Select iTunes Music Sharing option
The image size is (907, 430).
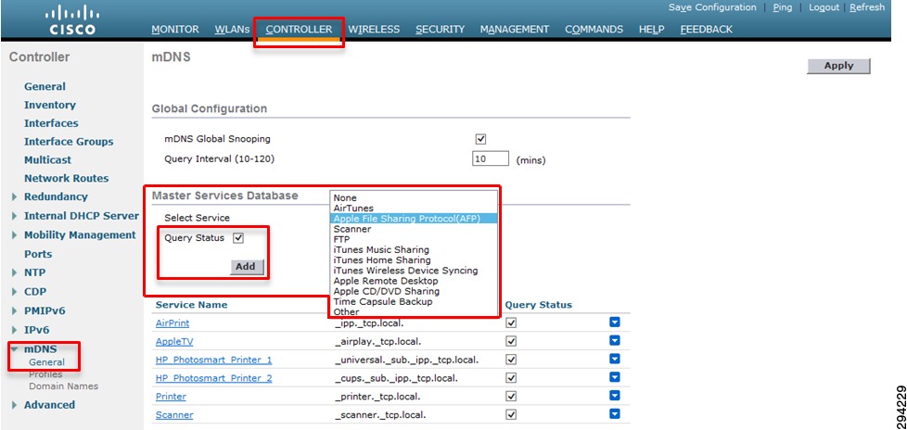pyautogui.click(x=414, y=249)
